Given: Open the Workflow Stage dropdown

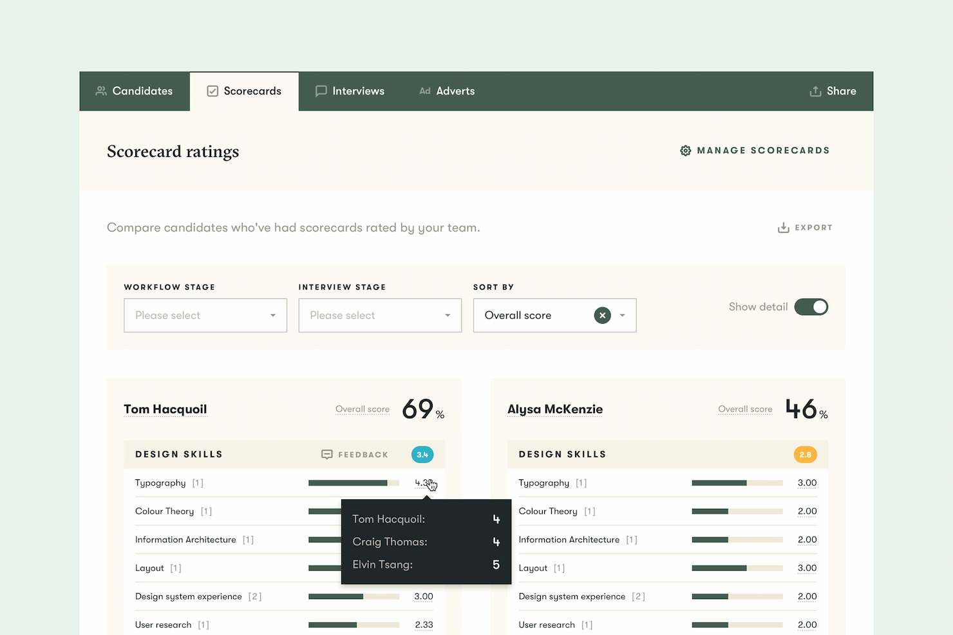Looking at the screenshot, I should tap(205, 315).
